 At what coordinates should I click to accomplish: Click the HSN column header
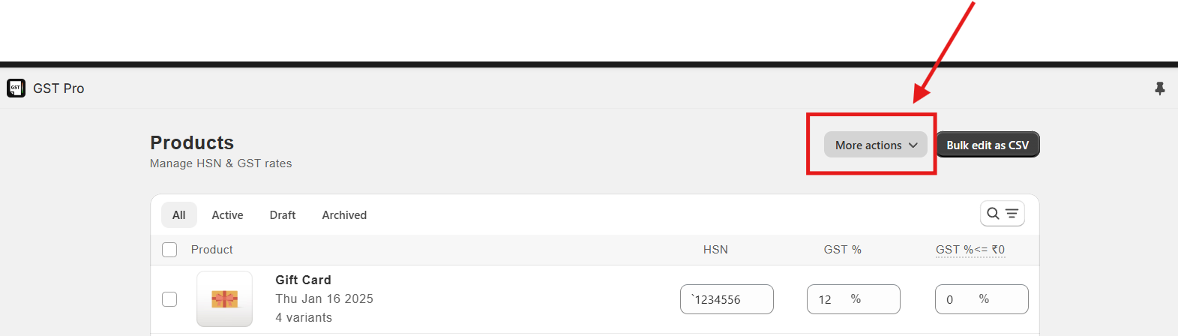coord(715,250)
